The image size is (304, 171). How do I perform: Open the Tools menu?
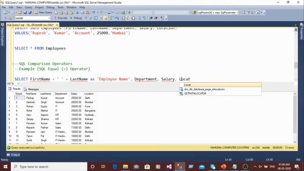click(x=60, y=7)
